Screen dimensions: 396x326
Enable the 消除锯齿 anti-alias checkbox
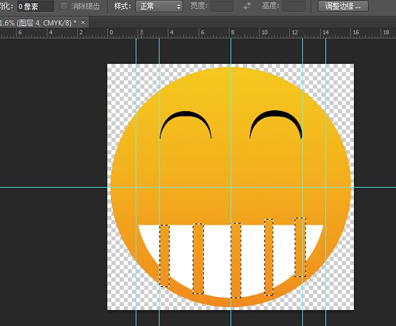click(64, 7)
